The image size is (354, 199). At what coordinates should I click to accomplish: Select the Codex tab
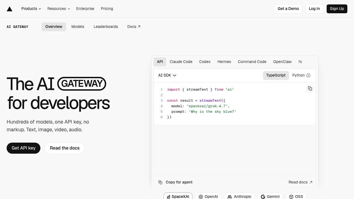coord(205,62)
